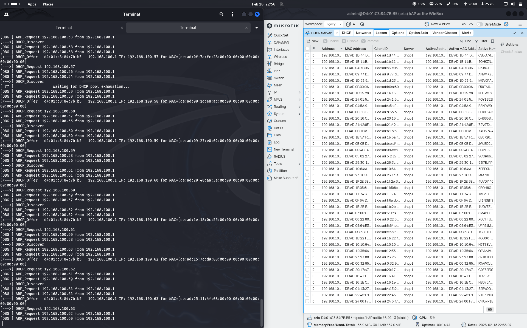Click the WinBox search magnifier icon
The width and height of the screenshot is (527, 328).
pyautogui.click(x=362, y=24)
